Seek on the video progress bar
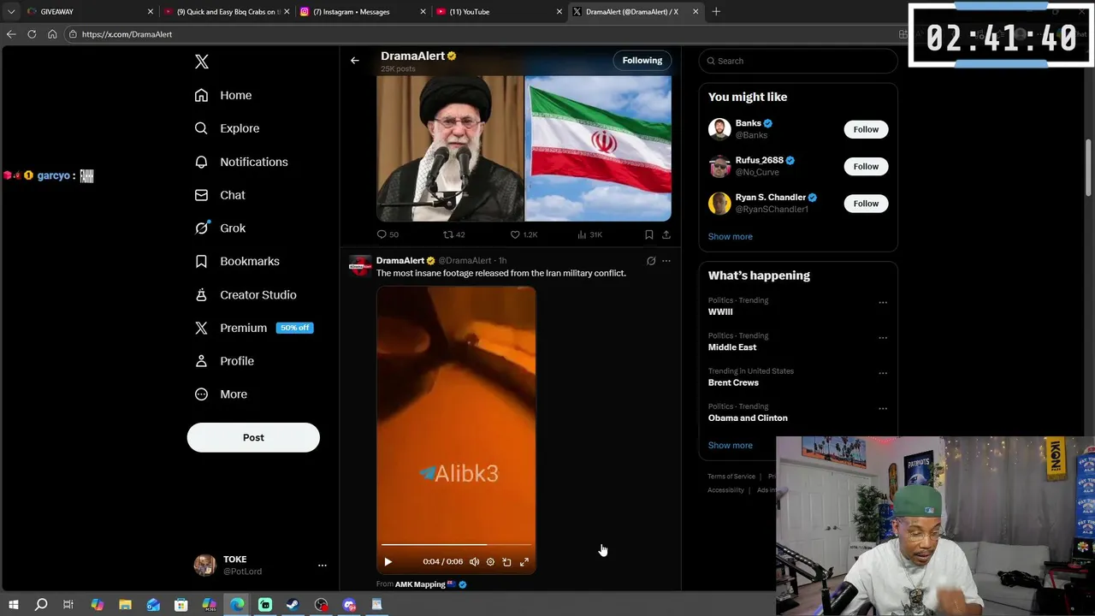 tap(456, 544)
